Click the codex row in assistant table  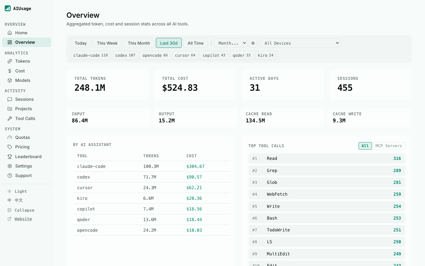coord(151,177)
